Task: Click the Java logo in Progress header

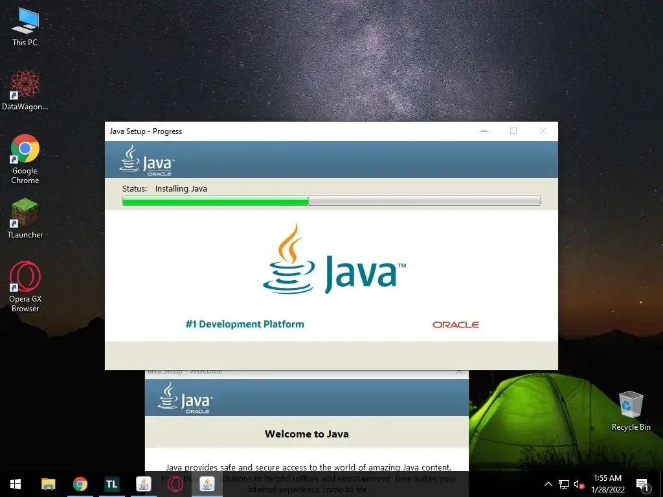Action: [147, 160]
